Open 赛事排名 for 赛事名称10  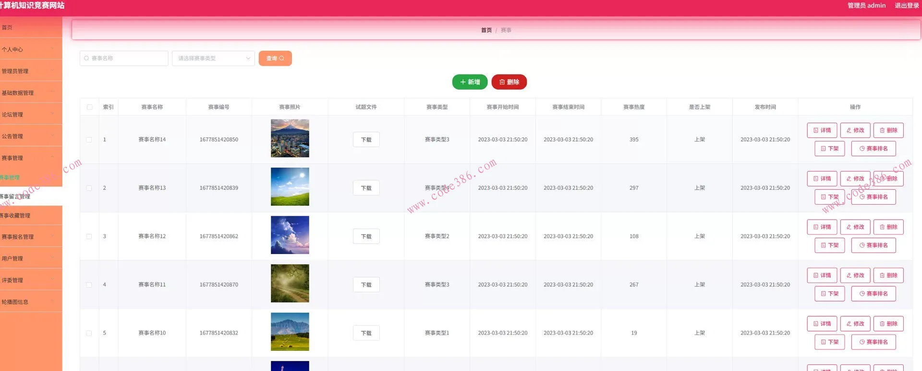873,342
